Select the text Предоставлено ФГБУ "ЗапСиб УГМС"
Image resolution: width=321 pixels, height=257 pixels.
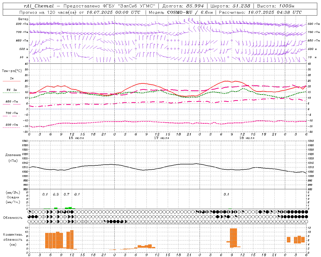coord(109,6)
